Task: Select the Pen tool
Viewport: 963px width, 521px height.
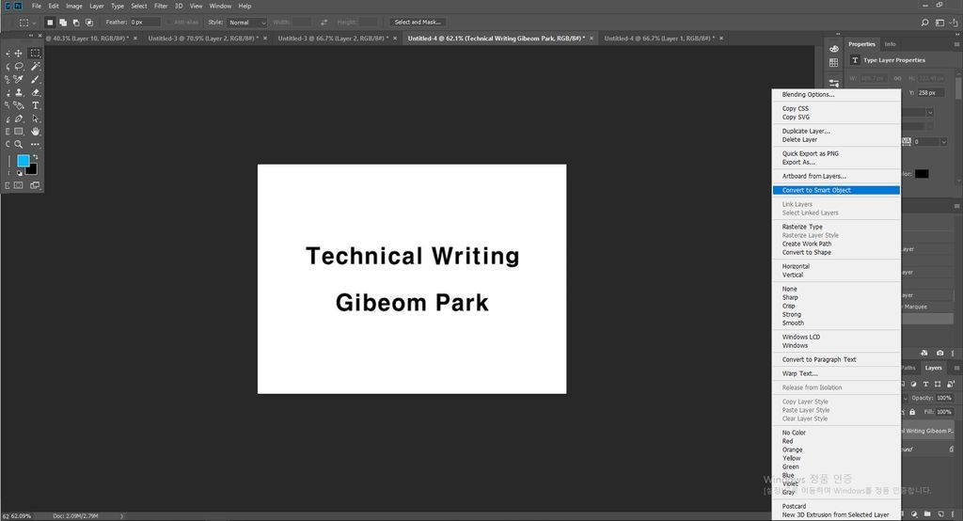Action: point(19,118)
